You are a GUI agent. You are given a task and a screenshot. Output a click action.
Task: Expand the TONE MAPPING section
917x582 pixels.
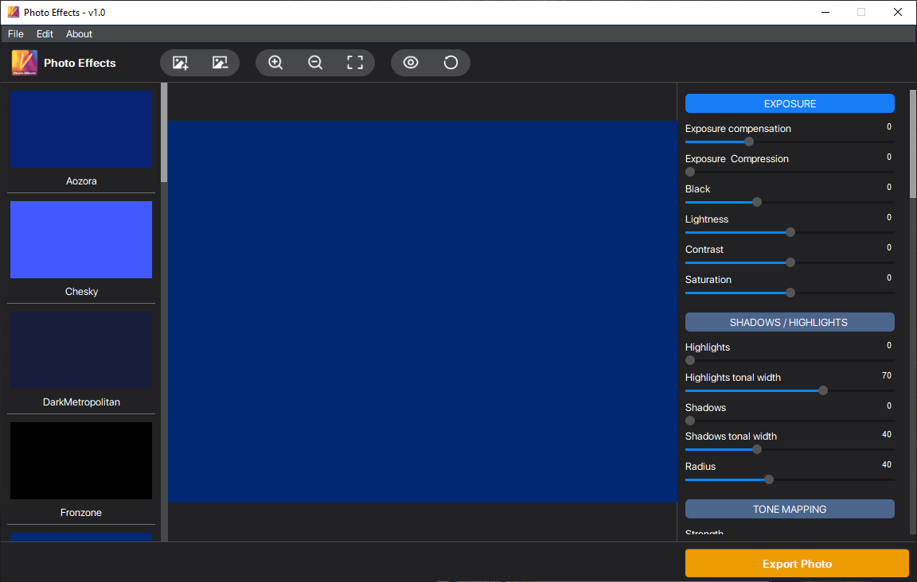[x=790, y=509]
